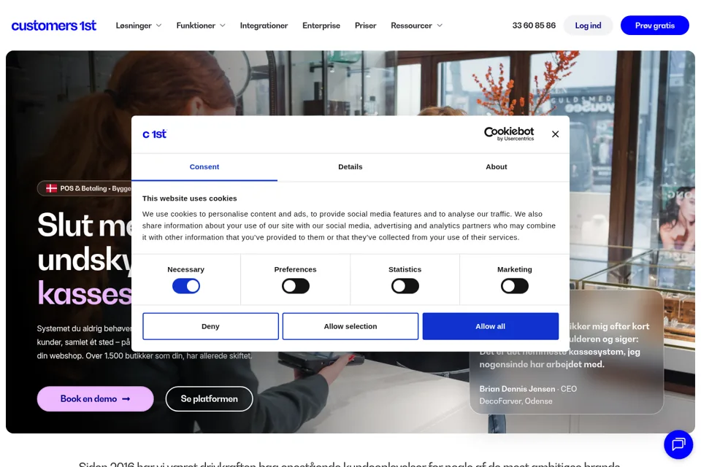Click the Prøv gratis button

(654, 26)
